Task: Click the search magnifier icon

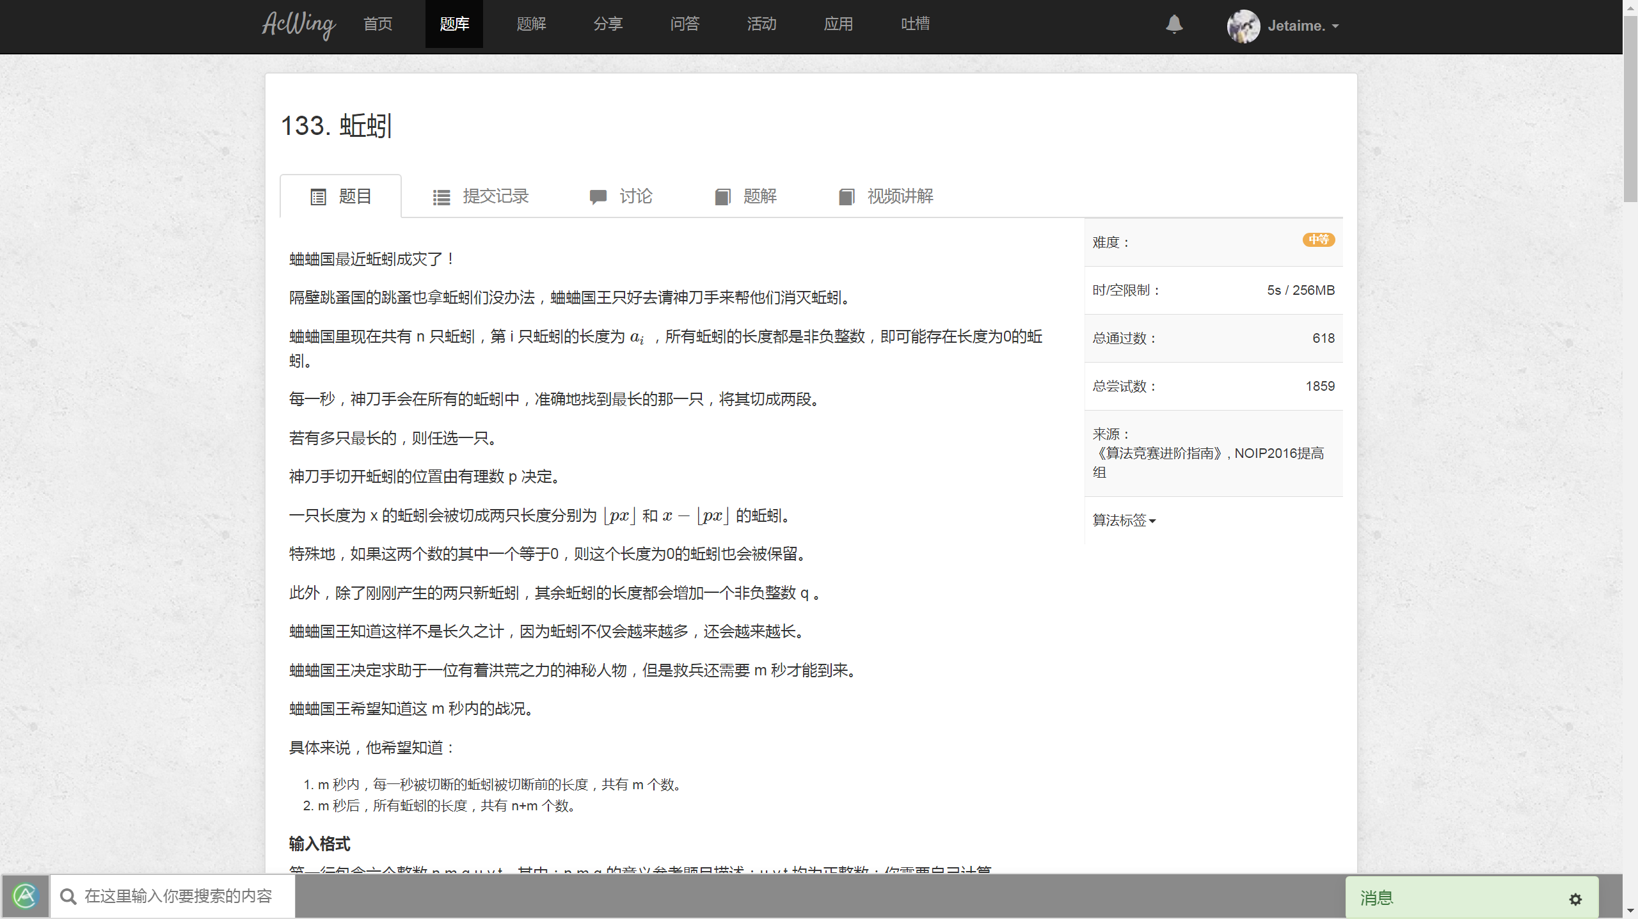Action: 68,896
